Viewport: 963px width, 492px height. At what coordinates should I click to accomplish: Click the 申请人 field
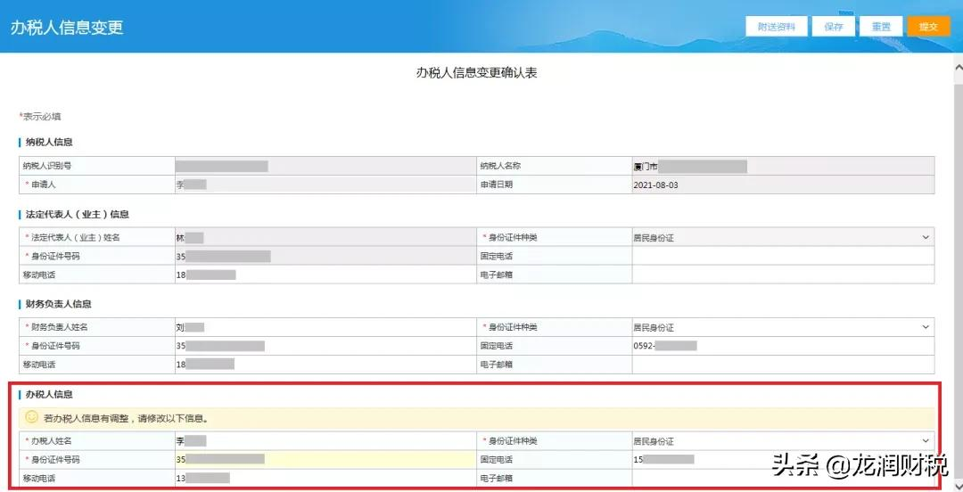(x=325, y=184)
